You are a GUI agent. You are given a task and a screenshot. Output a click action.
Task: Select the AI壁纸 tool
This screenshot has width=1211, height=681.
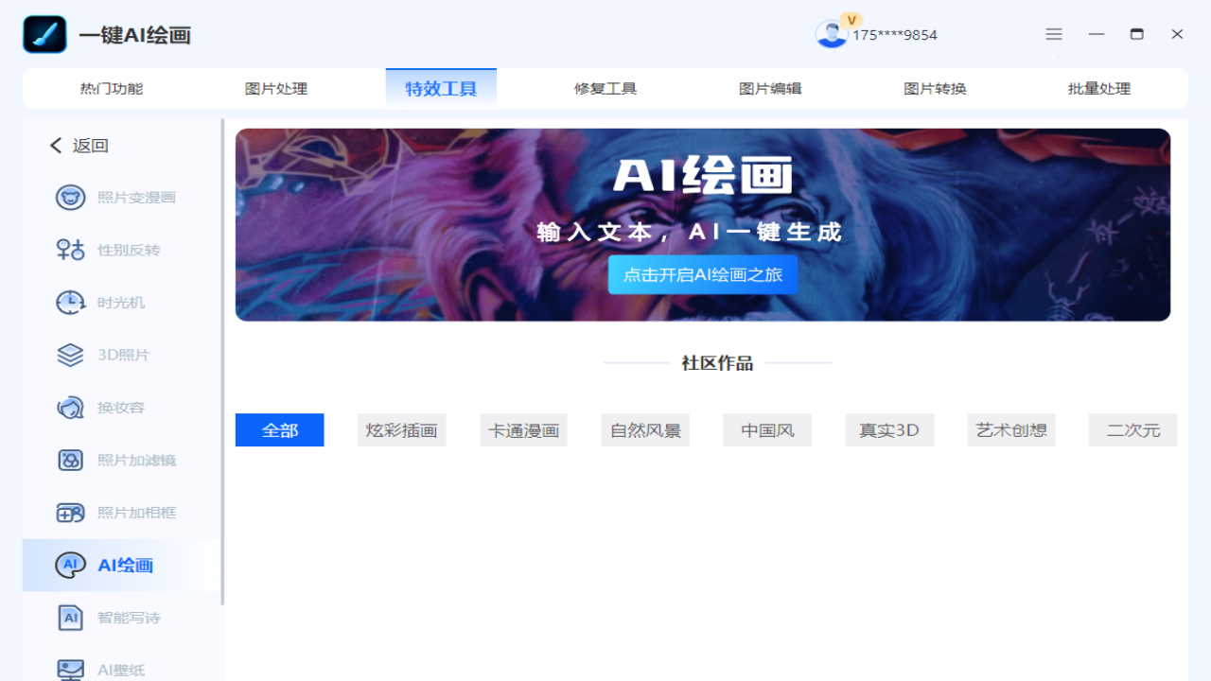[120, 669]
